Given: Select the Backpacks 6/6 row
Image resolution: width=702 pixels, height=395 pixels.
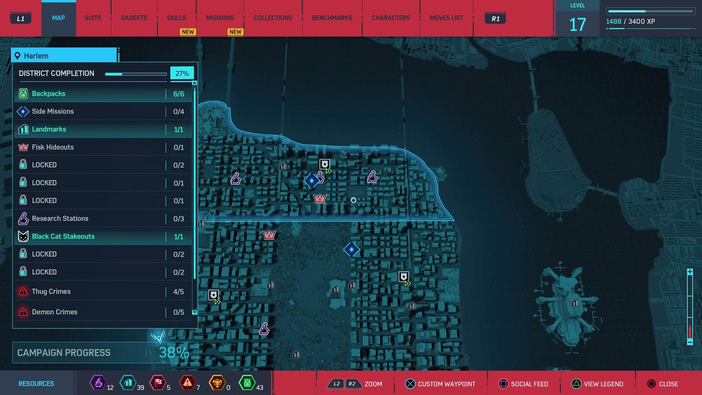Looking at the screenshot, I should (103, 93).
